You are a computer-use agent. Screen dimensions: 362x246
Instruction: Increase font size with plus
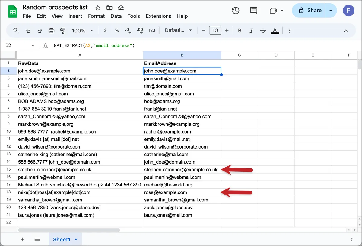tap(227, 30)
